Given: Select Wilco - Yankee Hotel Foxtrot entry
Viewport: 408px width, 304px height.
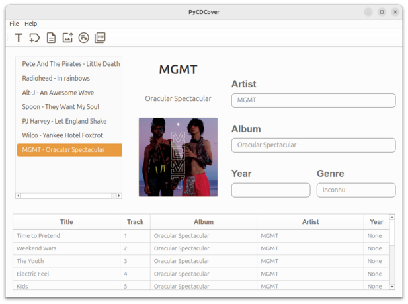Looking at the screenshot, I should click(63, 135).
